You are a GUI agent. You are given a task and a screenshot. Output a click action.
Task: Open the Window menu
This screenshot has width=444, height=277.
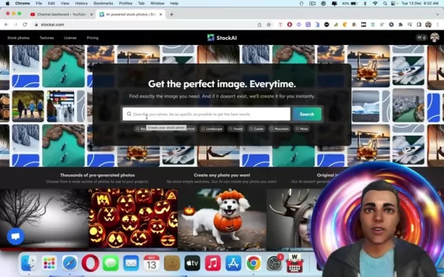coord(157,4)
